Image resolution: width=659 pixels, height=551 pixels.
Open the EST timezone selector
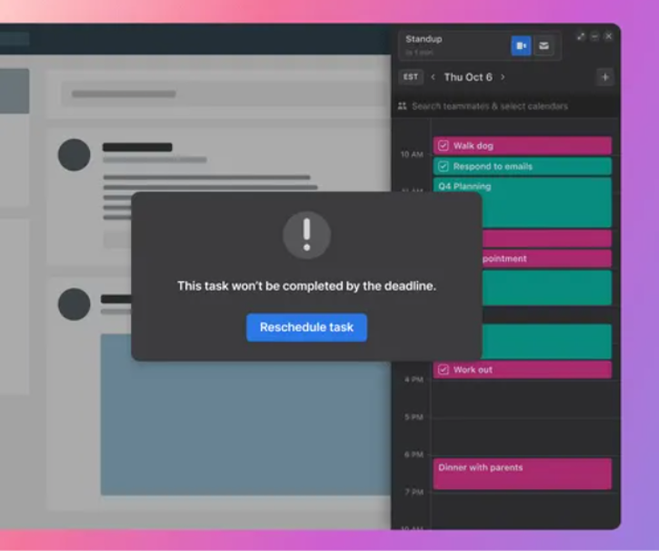[x=411, y=77]
